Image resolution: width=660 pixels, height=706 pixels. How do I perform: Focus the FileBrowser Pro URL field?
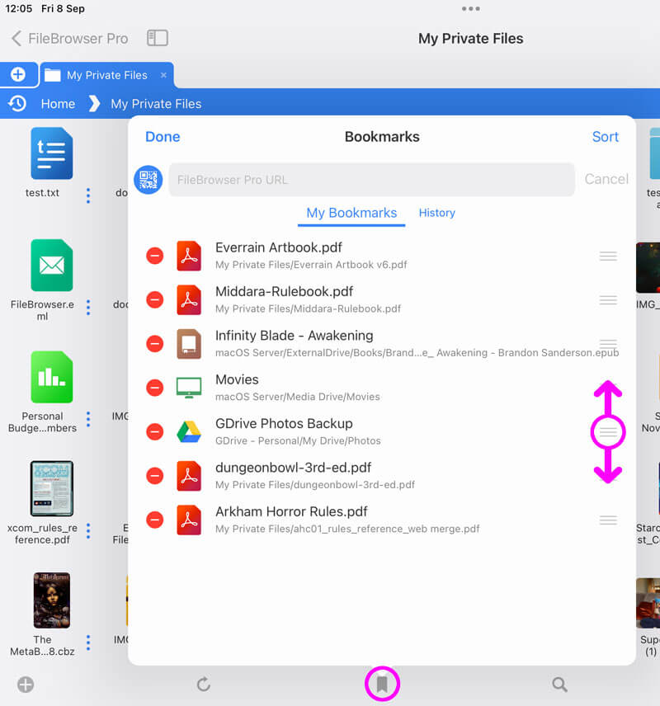(372, 180)
